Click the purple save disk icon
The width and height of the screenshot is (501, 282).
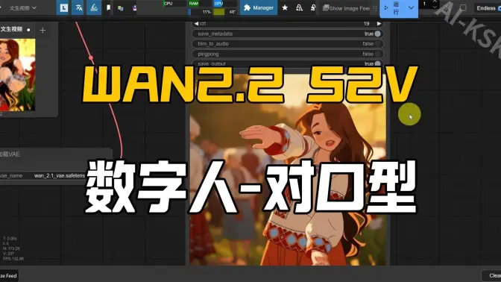tap(134, 8)
